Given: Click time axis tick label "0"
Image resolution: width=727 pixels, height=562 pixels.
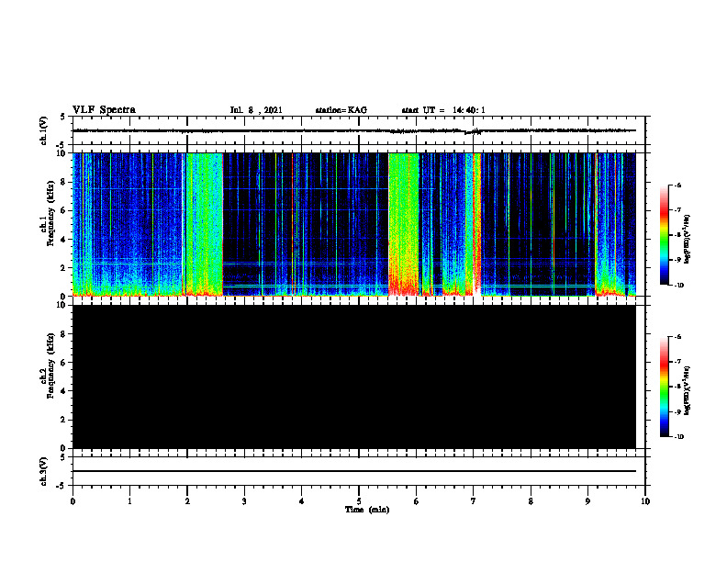Looking at the screenshot, I should [73, 501].
